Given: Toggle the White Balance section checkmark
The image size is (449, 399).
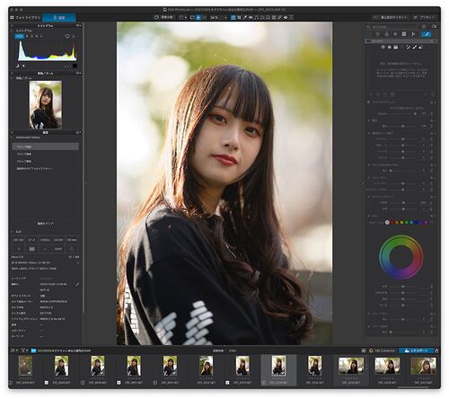Looking at the screenshot, I should pos(369,197).
